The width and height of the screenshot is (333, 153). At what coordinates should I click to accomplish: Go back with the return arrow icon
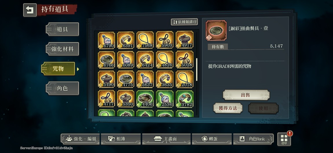point(30,10)
